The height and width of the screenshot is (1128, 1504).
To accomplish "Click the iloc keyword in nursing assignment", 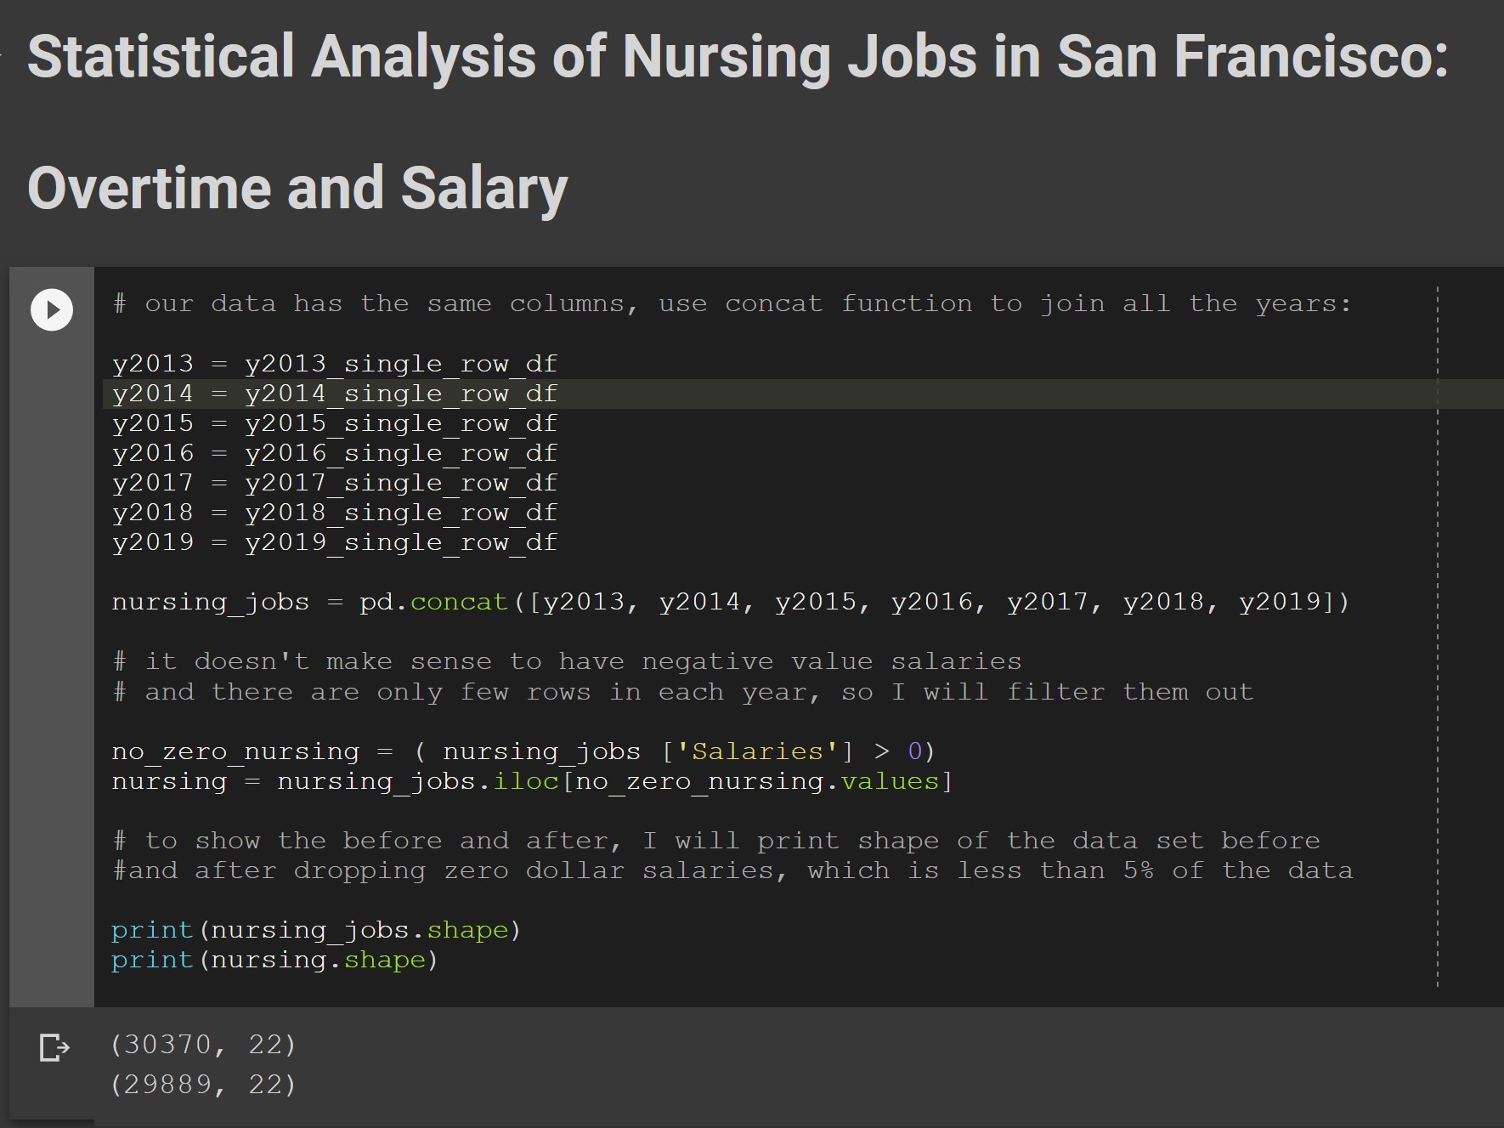I will [x=526, y=781].
